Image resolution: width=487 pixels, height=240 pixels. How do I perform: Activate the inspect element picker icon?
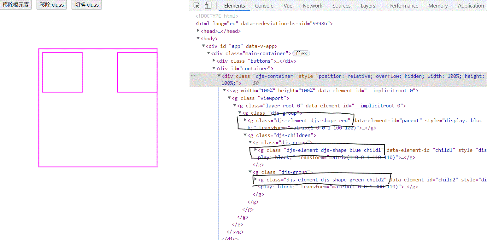pyautogui.click(x=197, y=5)
